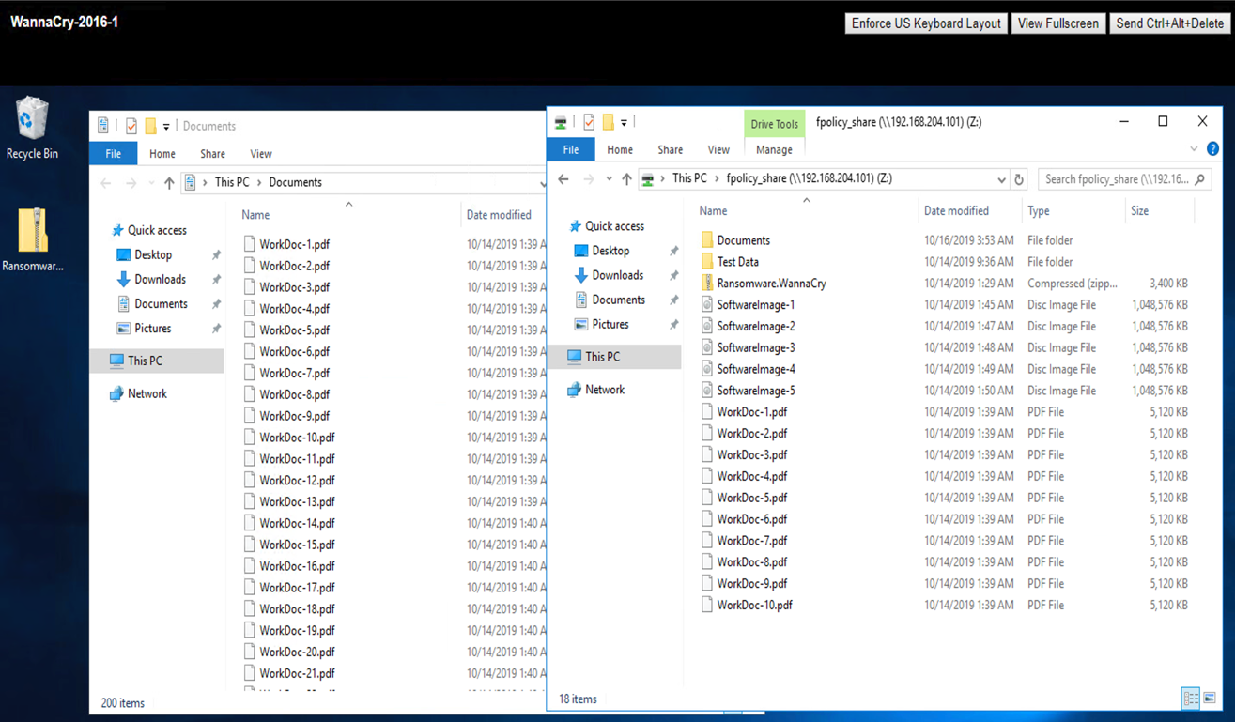Switch to details view layout

[x=1191, y=699]
